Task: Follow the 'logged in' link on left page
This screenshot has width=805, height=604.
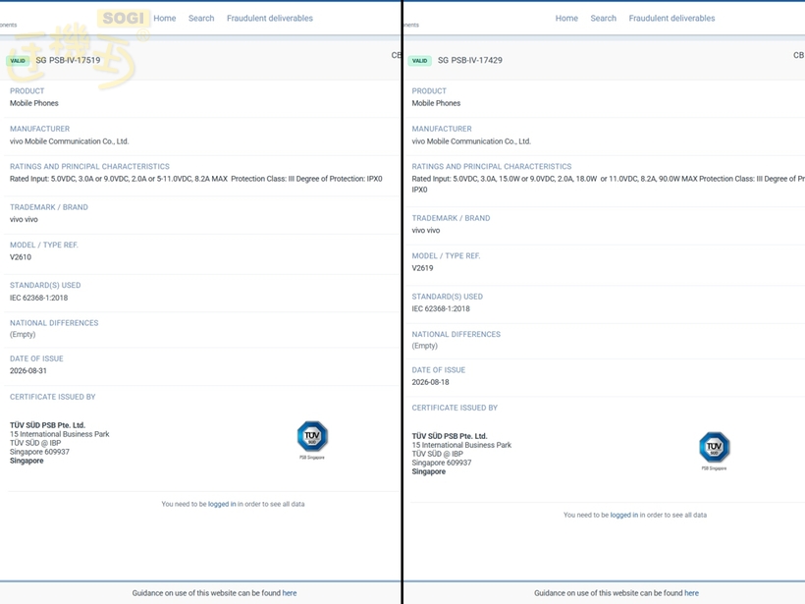Action: tap(222, 504)
